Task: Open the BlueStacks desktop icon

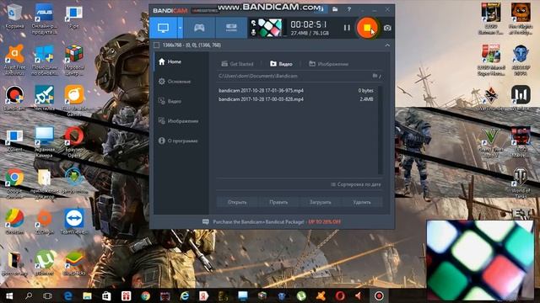Action: tap(73, 263)
